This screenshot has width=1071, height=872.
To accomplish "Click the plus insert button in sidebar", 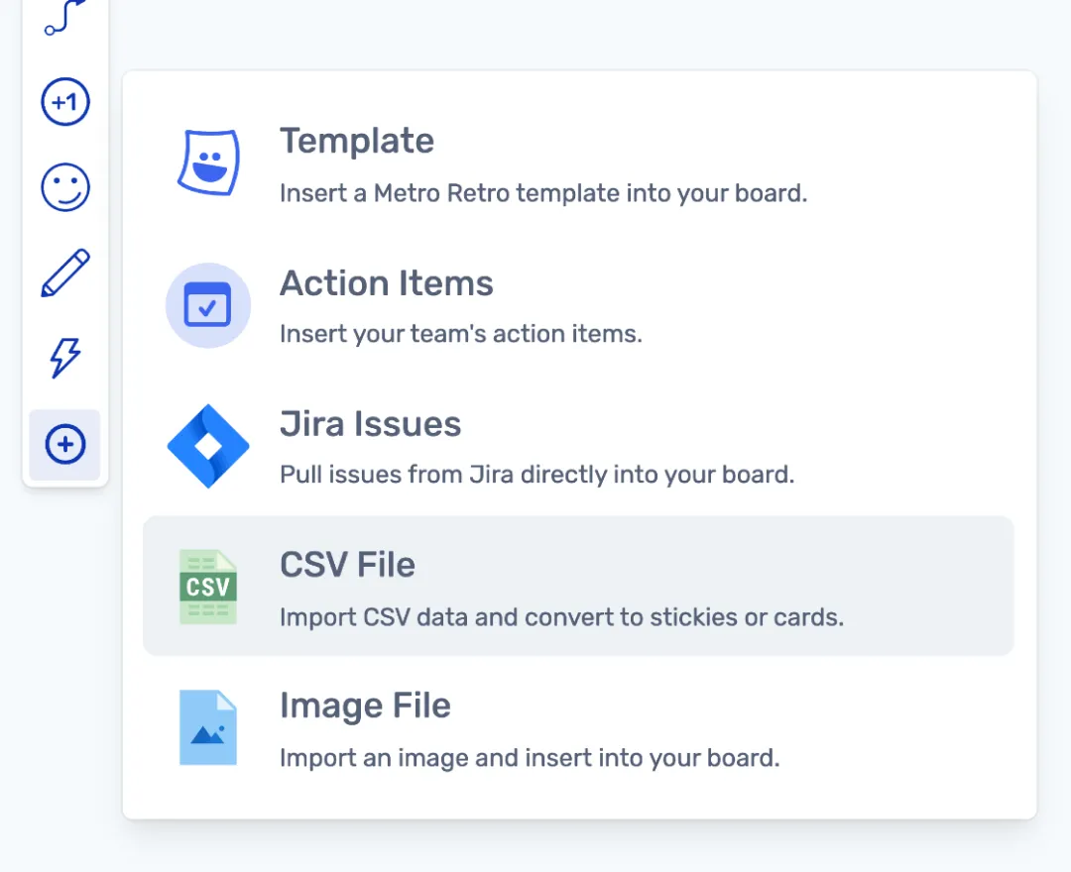I will 64,445.
